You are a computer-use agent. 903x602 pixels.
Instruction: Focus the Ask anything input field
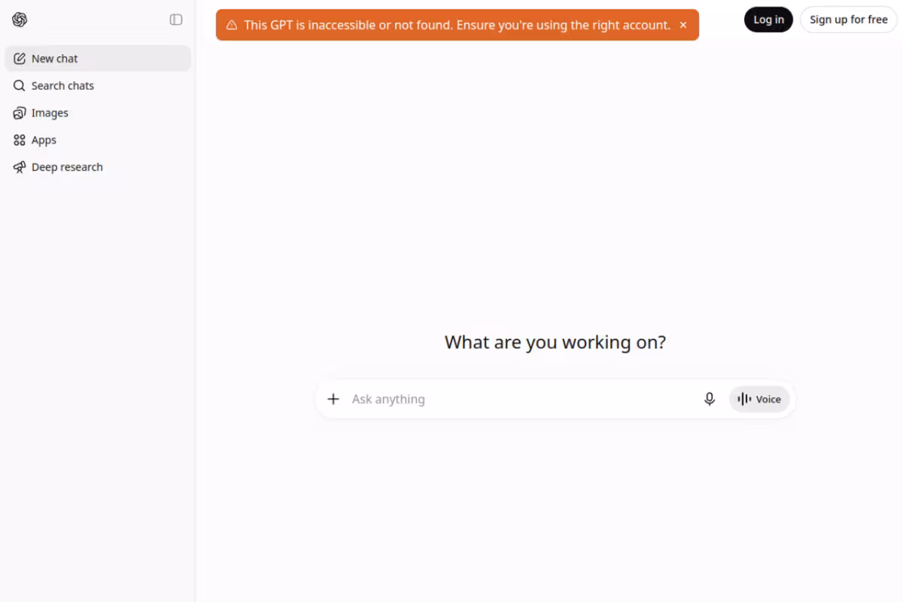pyautogui.click(x=521, y=399)
